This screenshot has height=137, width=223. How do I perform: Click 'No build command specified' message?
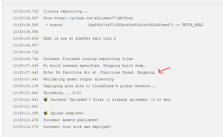click(94, 66)
